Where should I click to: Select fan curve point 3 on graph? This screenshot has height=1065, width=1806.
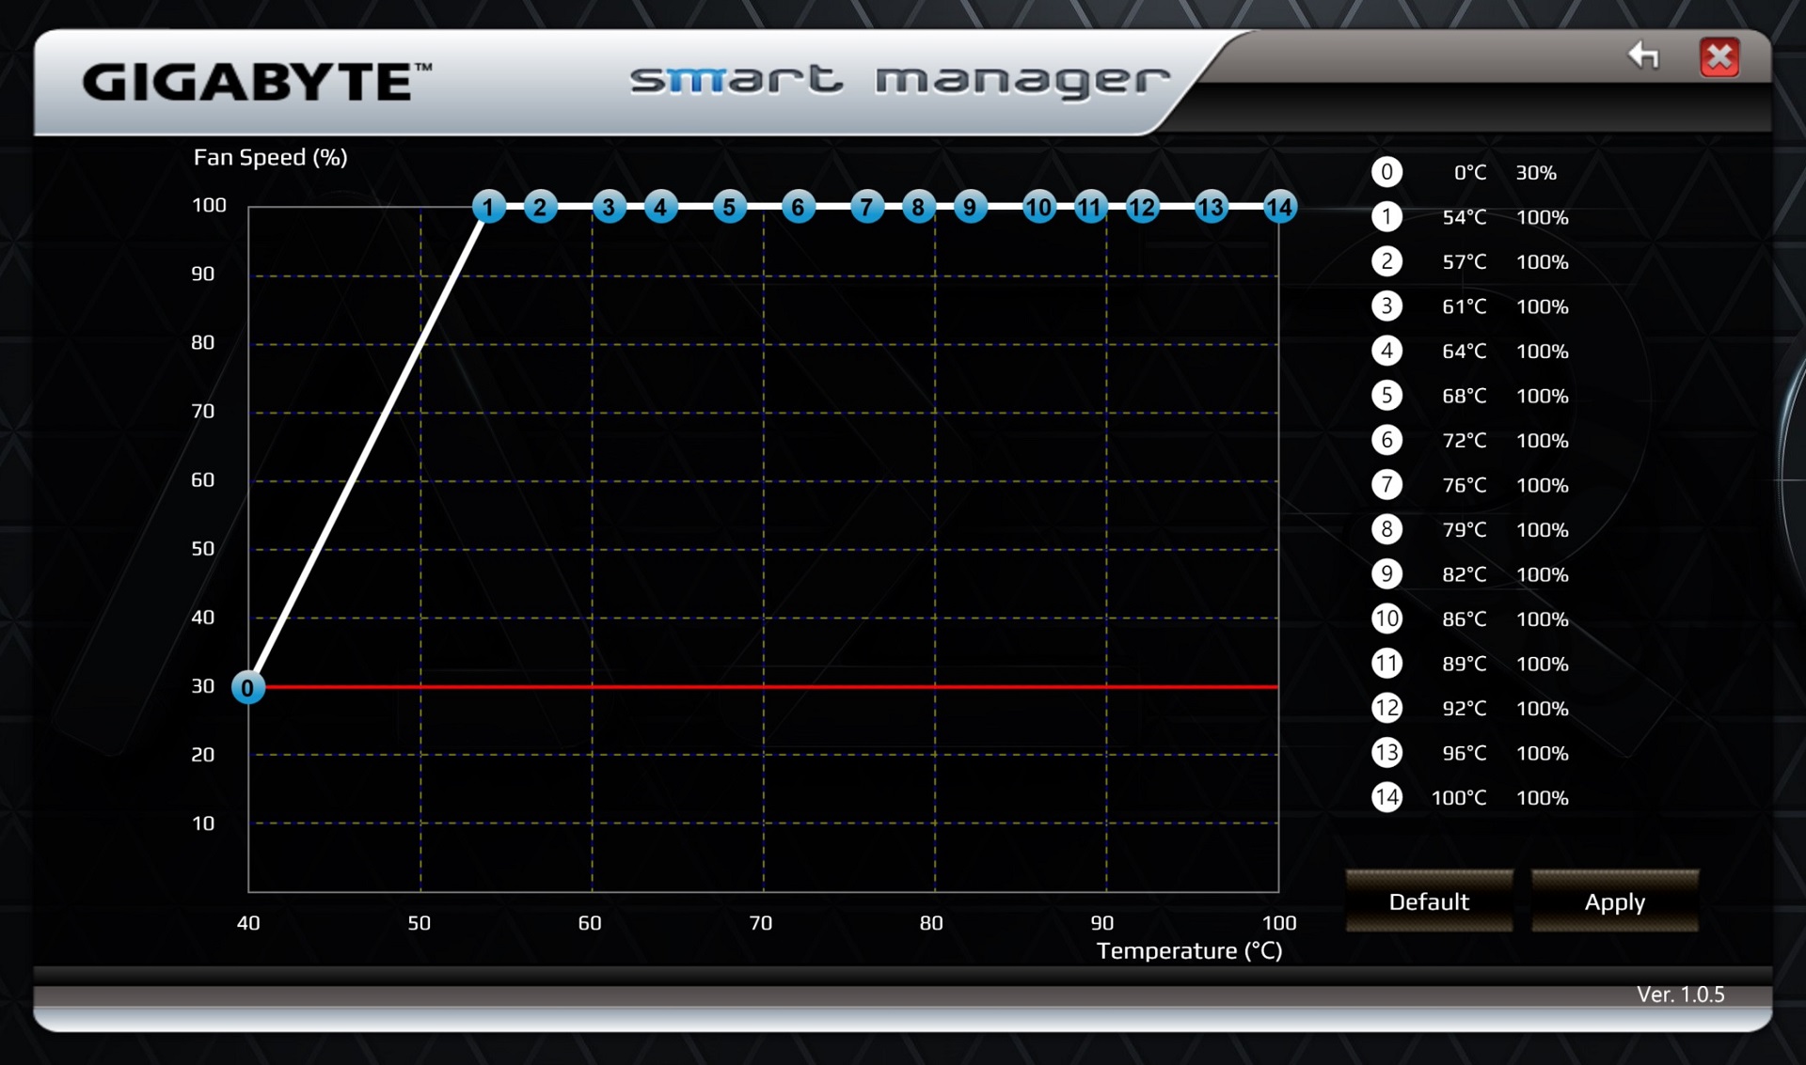609,207
